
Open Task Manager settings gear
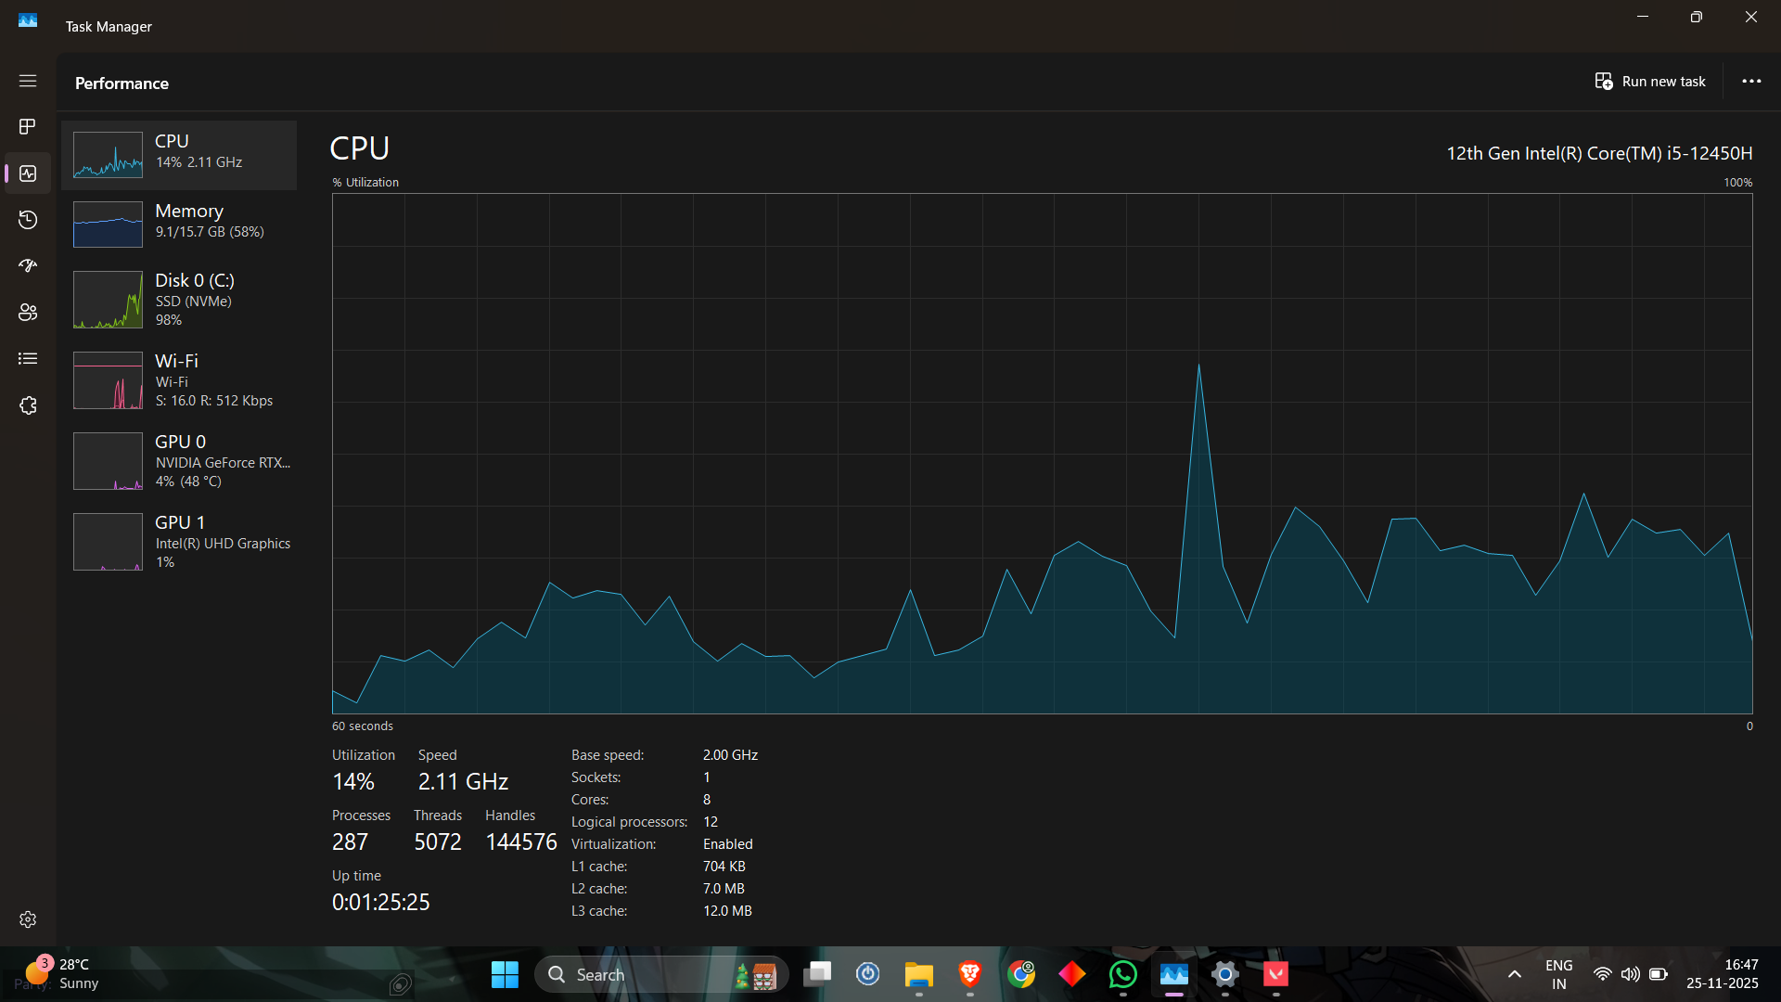coord(28,919)
